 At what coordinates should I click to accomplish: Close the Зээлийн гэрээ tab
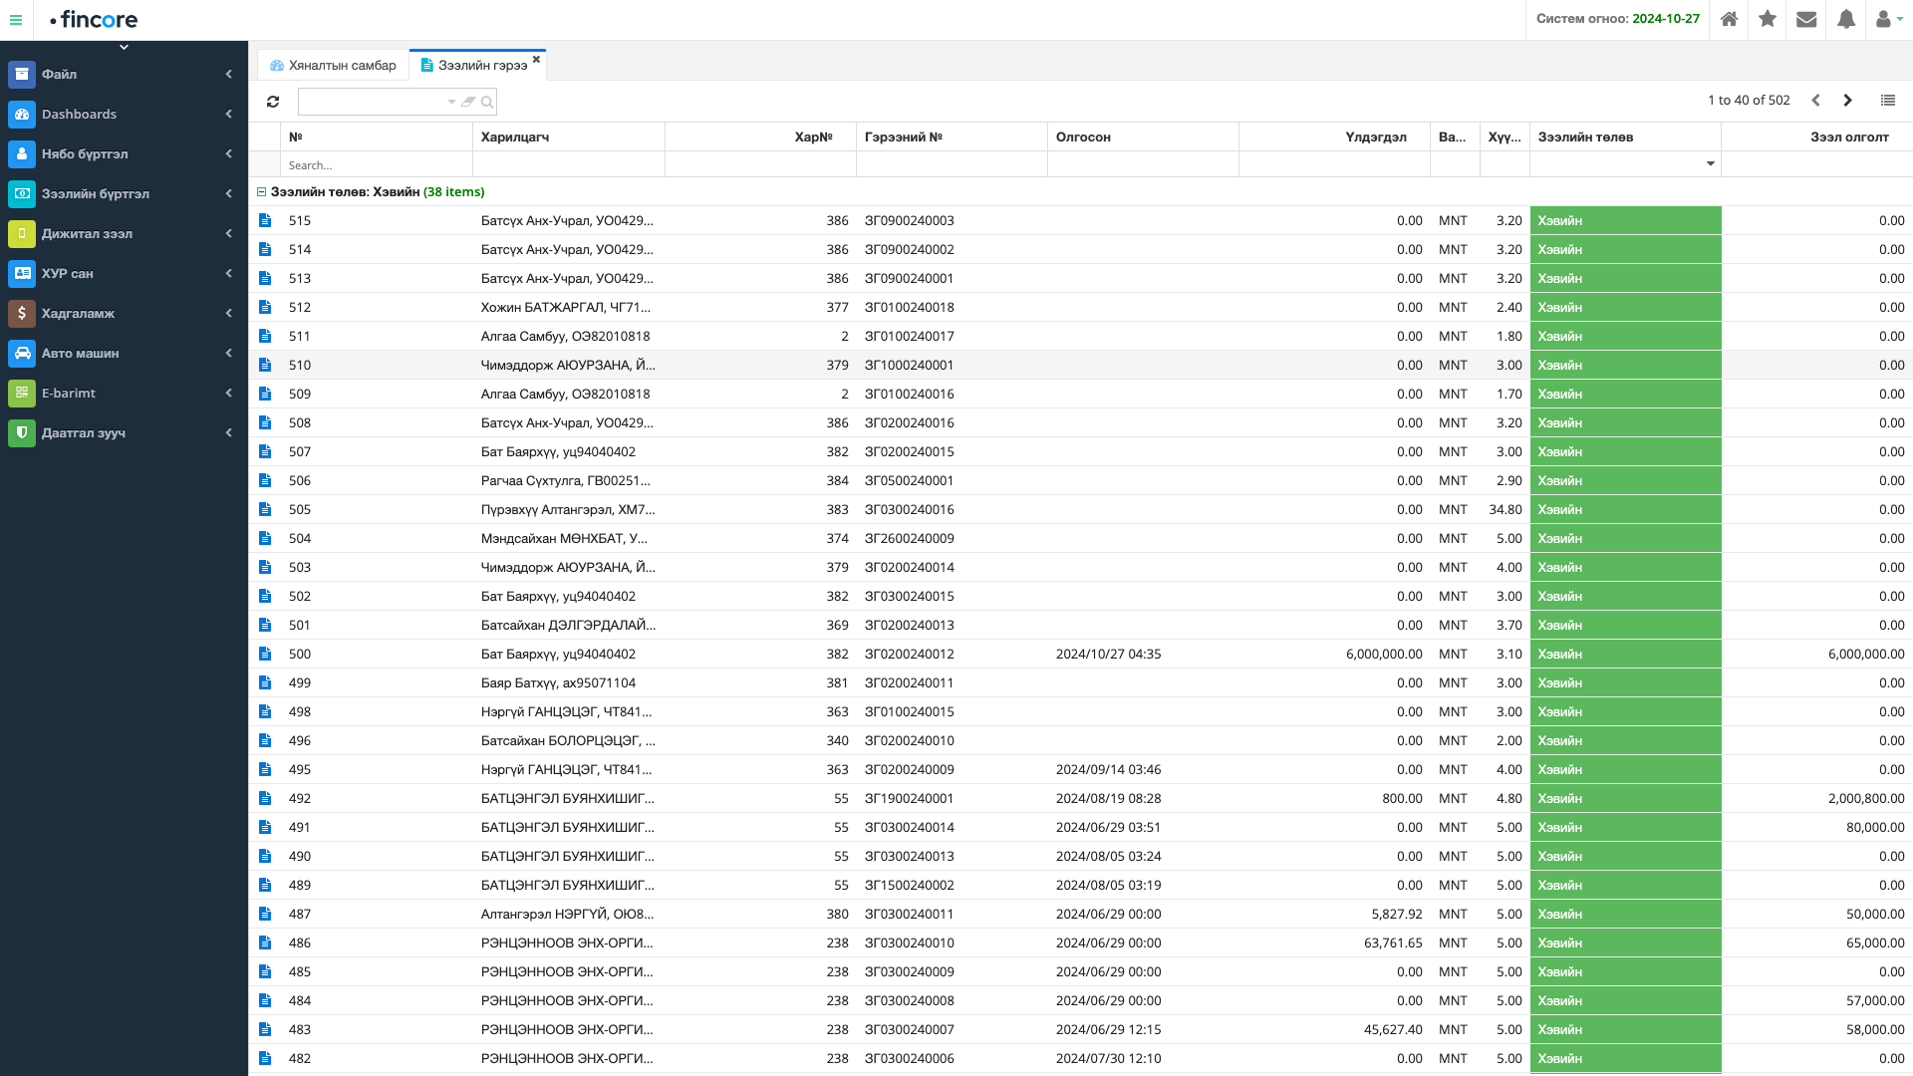coord(536,60)
